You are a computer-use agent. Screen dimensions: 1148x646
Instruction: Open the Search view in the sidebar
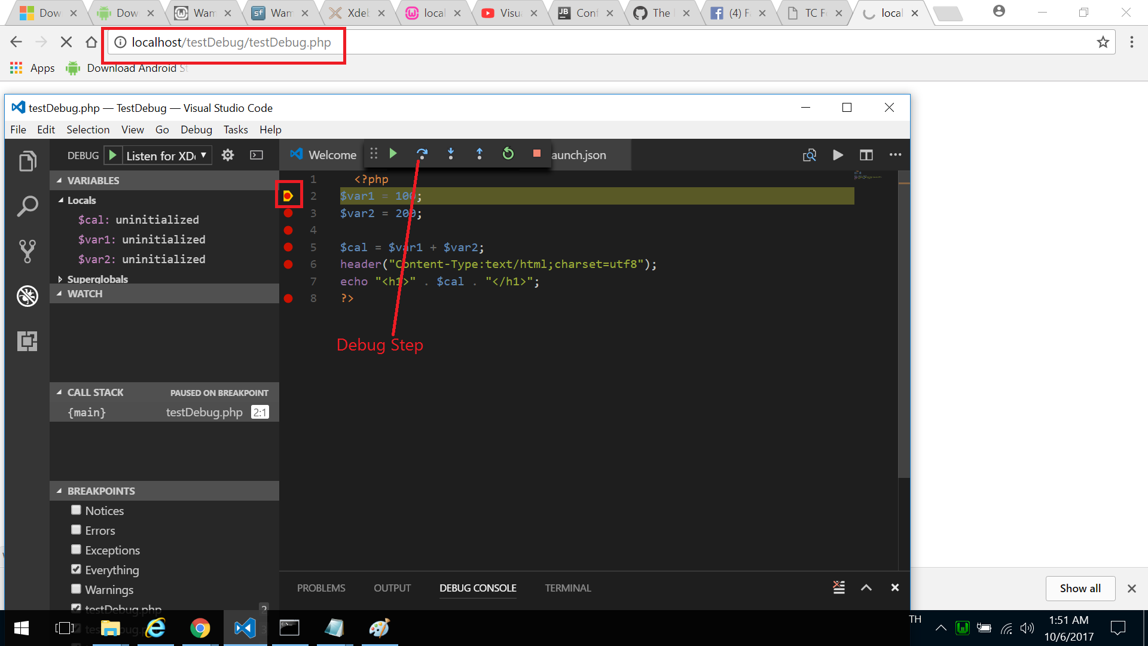[x=27, y=206]
